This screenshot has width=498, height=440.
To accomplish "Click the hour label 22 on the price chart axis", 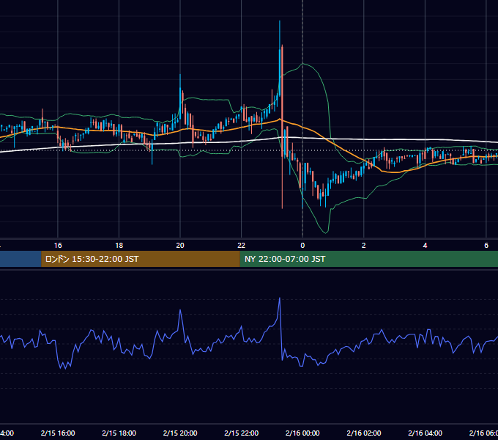I will [x=242, y=246].
